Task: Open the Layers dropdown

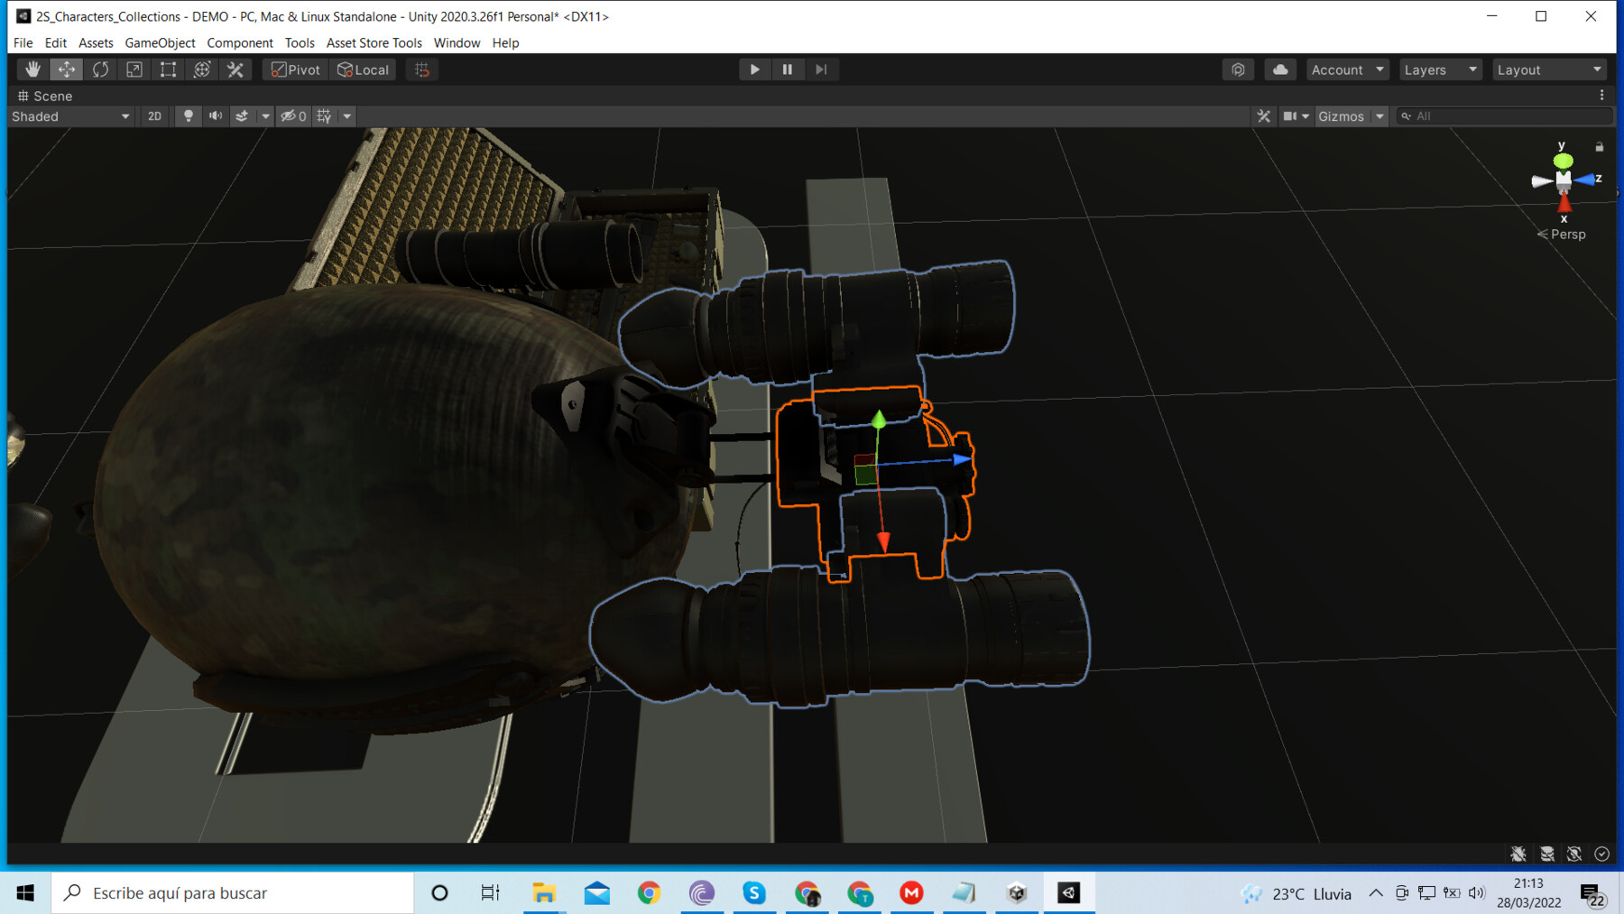Action: [x=1440, y=69]
